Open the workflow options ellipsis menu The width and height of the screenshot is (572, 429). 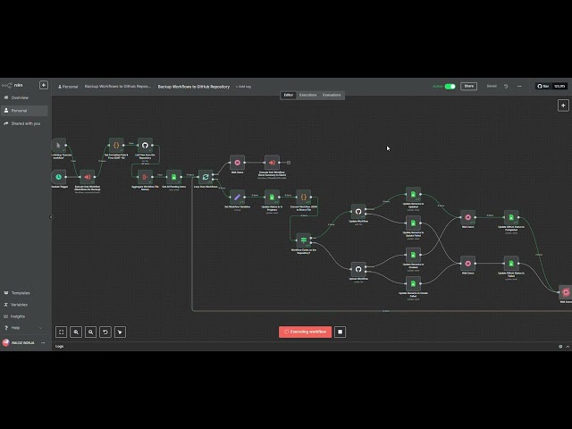pyautogui.click(x=519, y=87)
